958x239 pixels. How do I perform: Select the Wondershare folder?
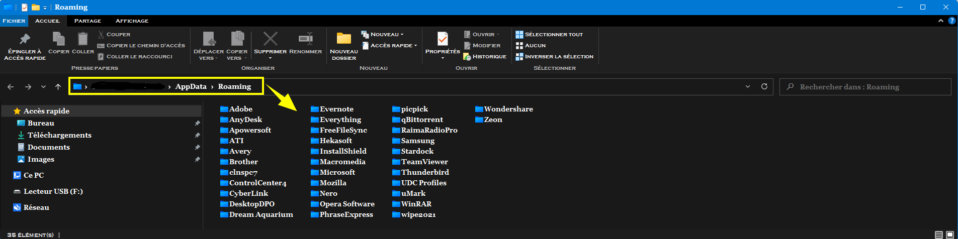pyautogui.click(x=504, y=109)
